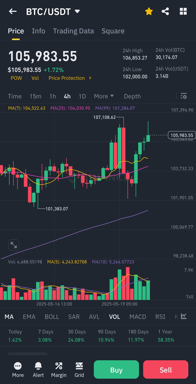
Task: Tap the 24h Low value 102,000.00
Action: click(135, 77)
